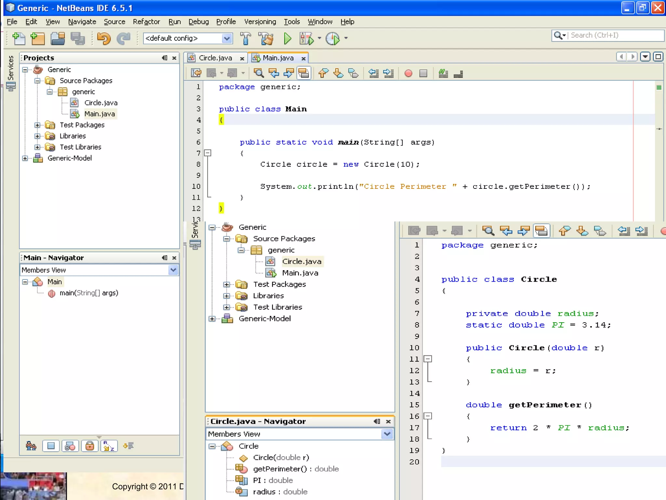The width and height of the screenshot is (666, 500).
Task: Show opened documents list button
Action: [645, 57]
